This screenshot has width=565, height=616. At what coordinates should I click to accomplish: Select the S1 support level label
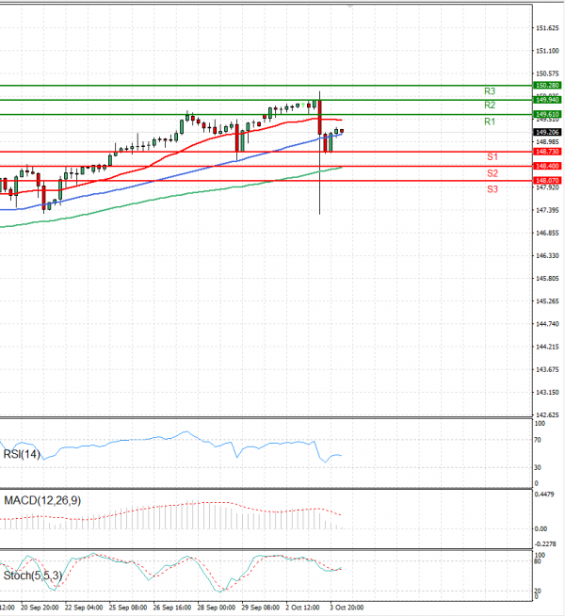[x=492, y=155]
